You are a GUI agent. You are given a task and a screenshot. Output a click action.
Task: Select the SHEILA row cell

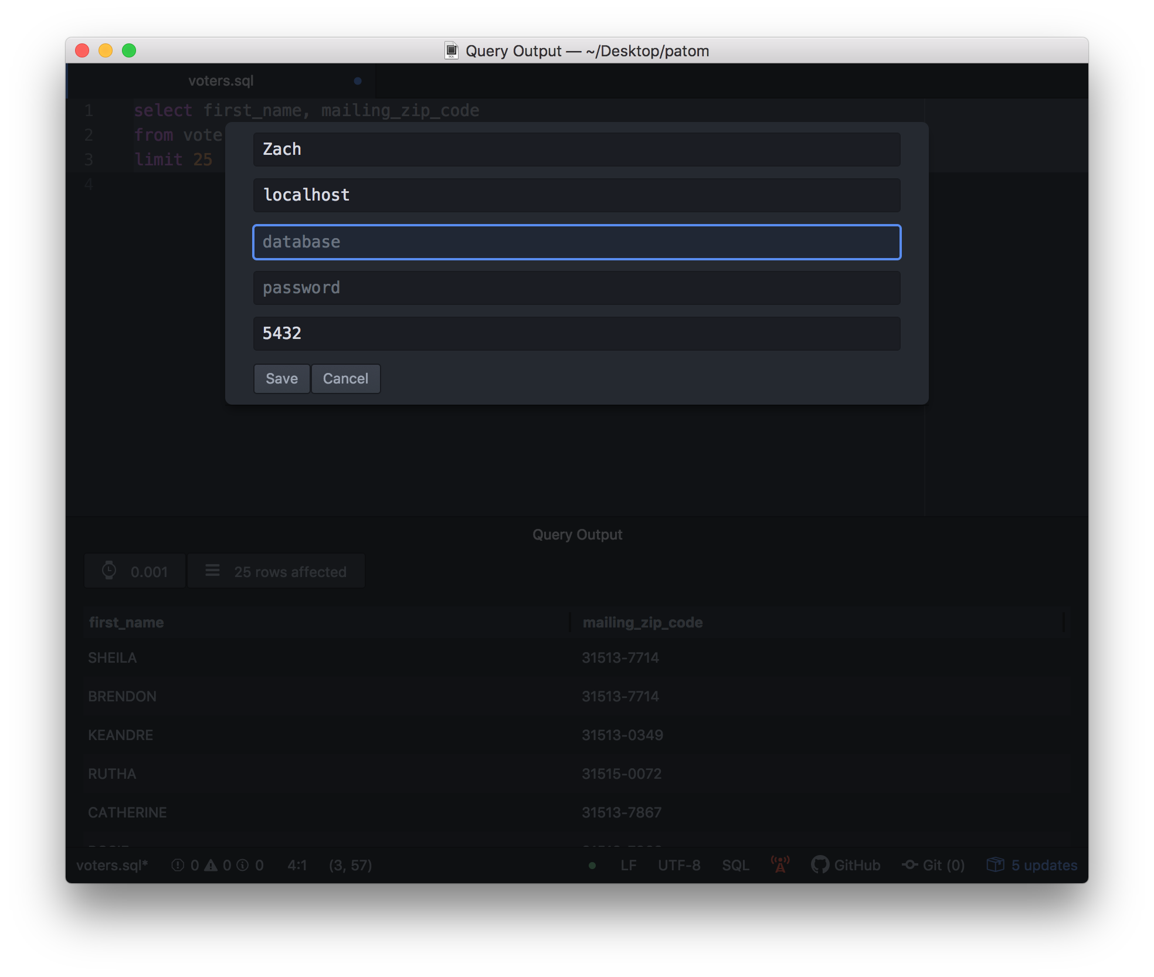[x=112, y=658]
